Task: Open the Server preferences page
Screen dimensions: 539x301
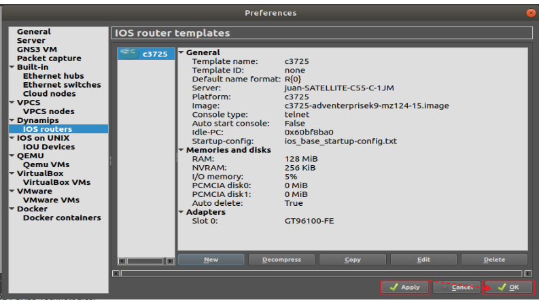Action: (x=31, y=41)
